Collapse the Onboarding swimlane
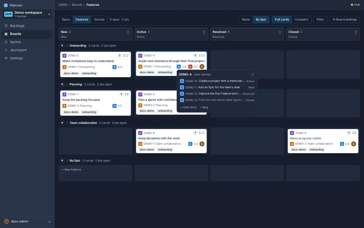364x228 pixels. [62, 46]
